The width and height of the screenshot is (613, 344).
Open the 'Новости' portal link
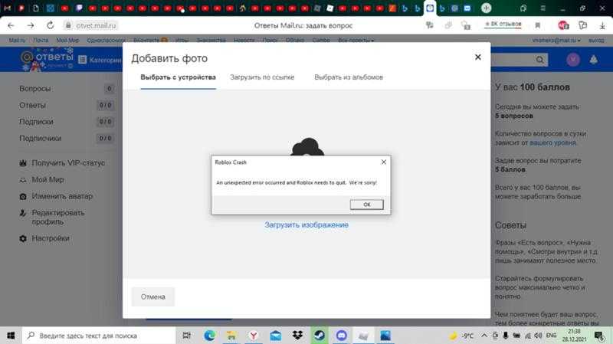pyautogui.click(x=244, y=41)
